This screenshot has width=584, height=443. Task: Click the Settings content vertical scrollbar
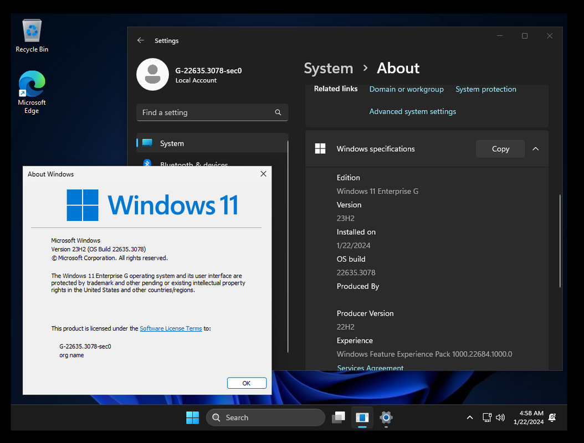point(560,241)
